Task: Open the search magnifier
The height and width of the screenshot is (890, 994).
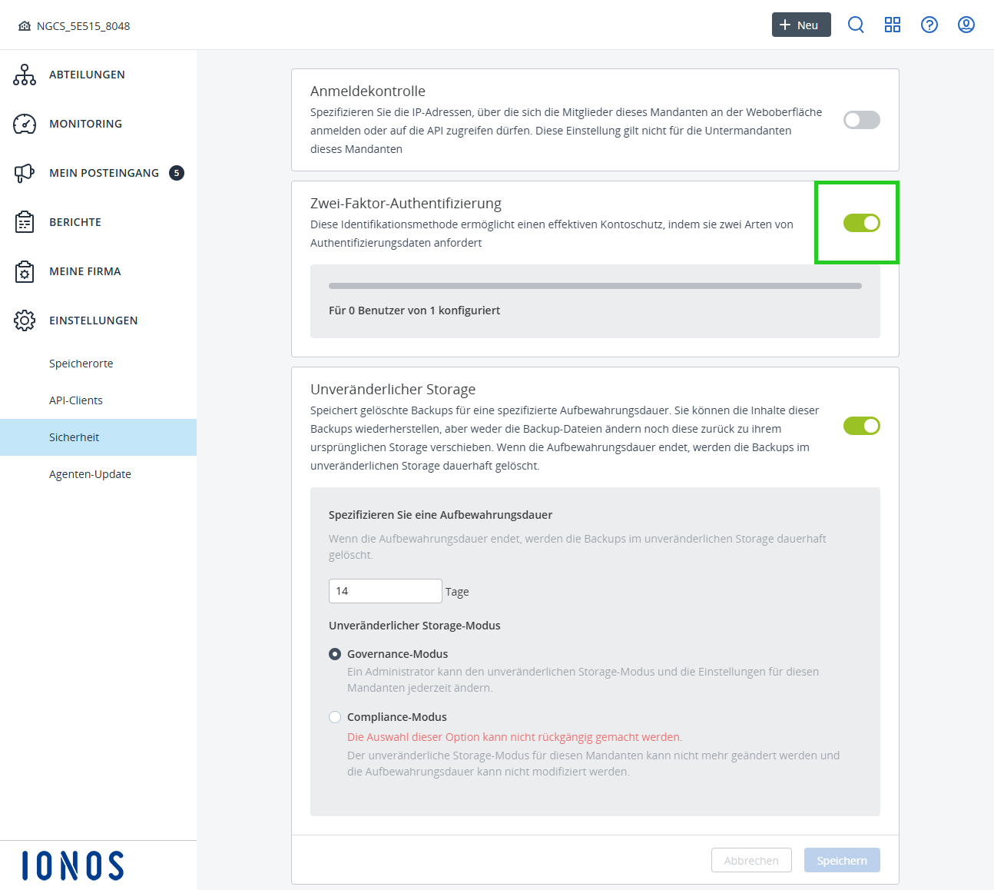Action: pos(856,25)
